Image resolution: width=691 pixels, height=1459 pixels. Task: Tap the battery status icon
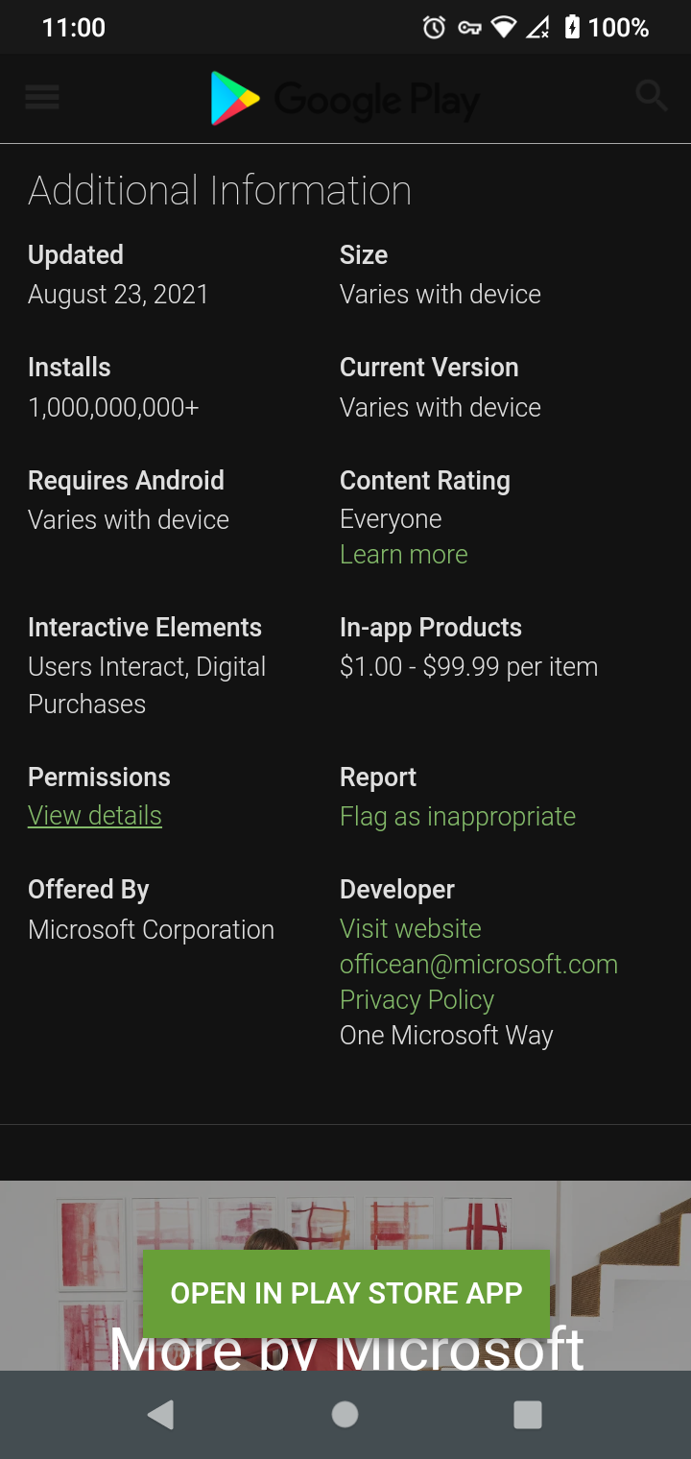pos(572,28)
